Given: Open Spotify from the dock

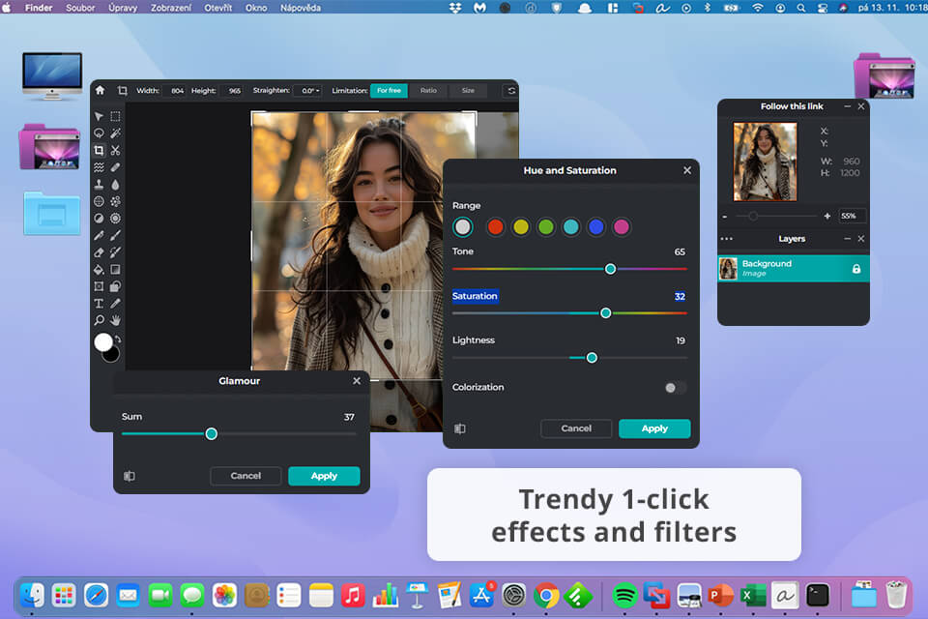Looking at the screenshot, I should [x=624, y=596].
